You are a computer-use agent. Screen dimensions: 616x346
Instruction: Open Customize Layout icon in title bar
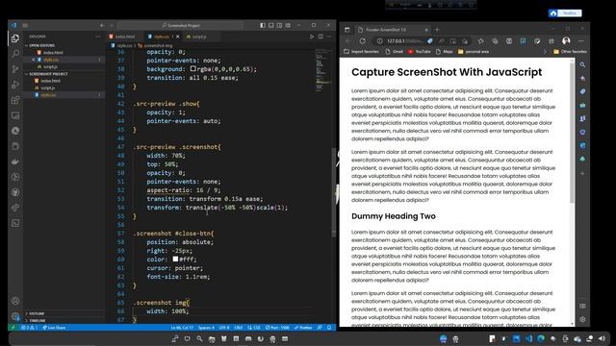click(288, 26)
